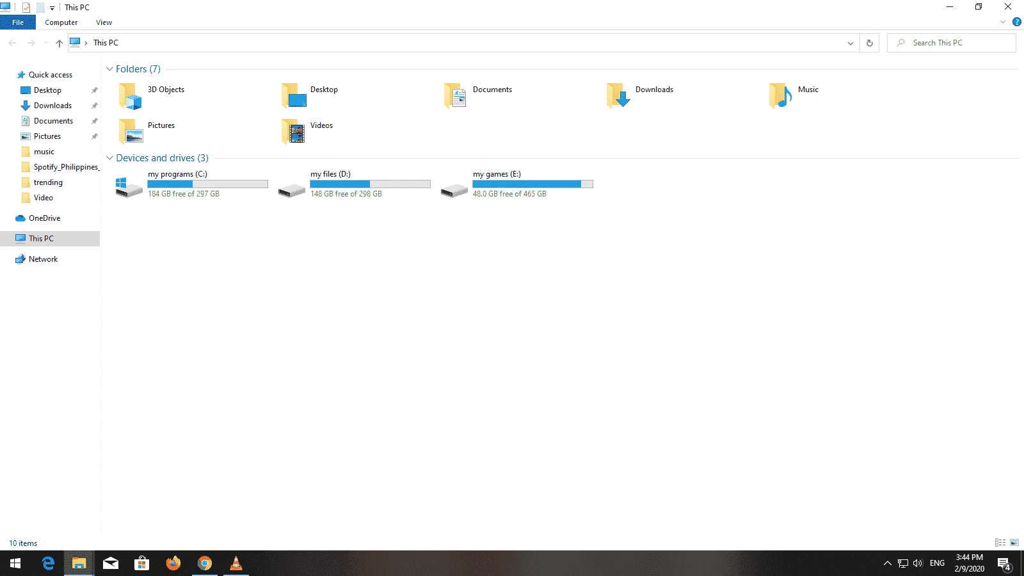Open the clock showing 3:44 PM
The image size is (1024, 576).
[970, 563]
